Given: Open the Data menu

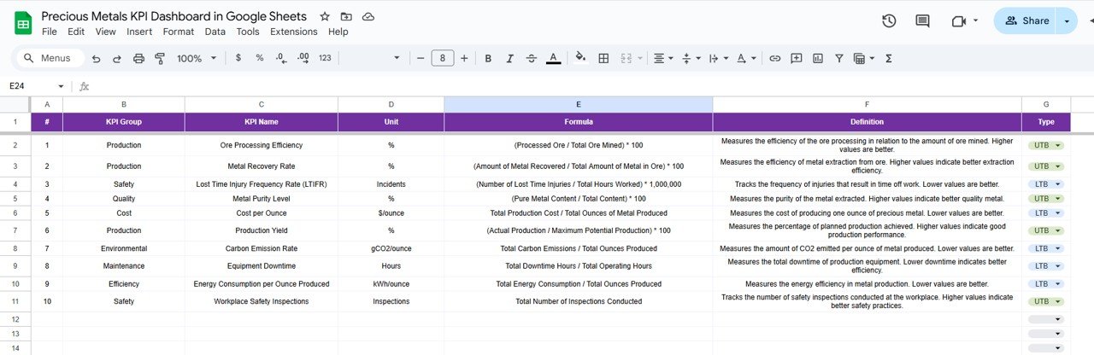Looking at the screenshot, I should [x=215, y=32].
